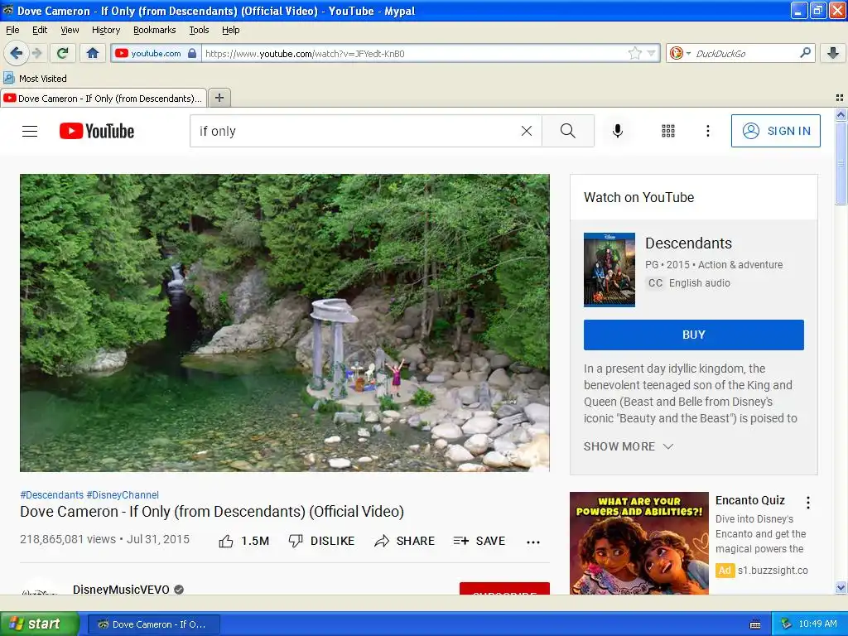Click the youtube.com site identity label
The image size is (848, 636).
click(x=156, y=53)
